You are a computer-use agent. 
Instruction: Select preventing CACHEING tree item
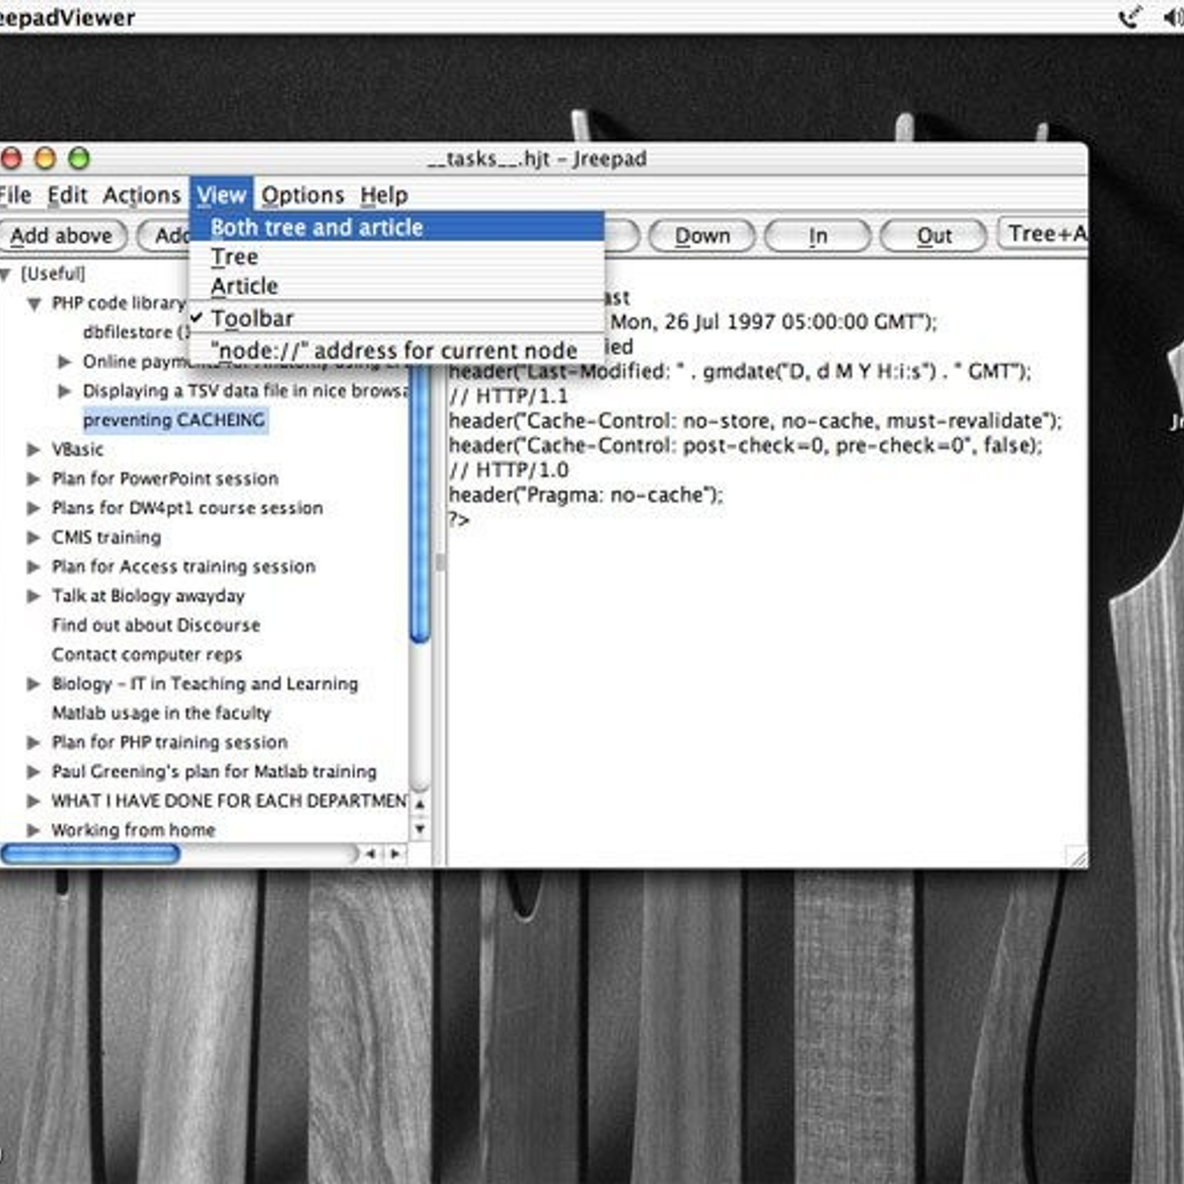click(175, 420)
